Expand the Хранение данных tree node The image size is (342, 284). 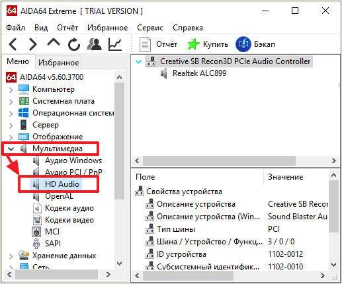(11, 256)
